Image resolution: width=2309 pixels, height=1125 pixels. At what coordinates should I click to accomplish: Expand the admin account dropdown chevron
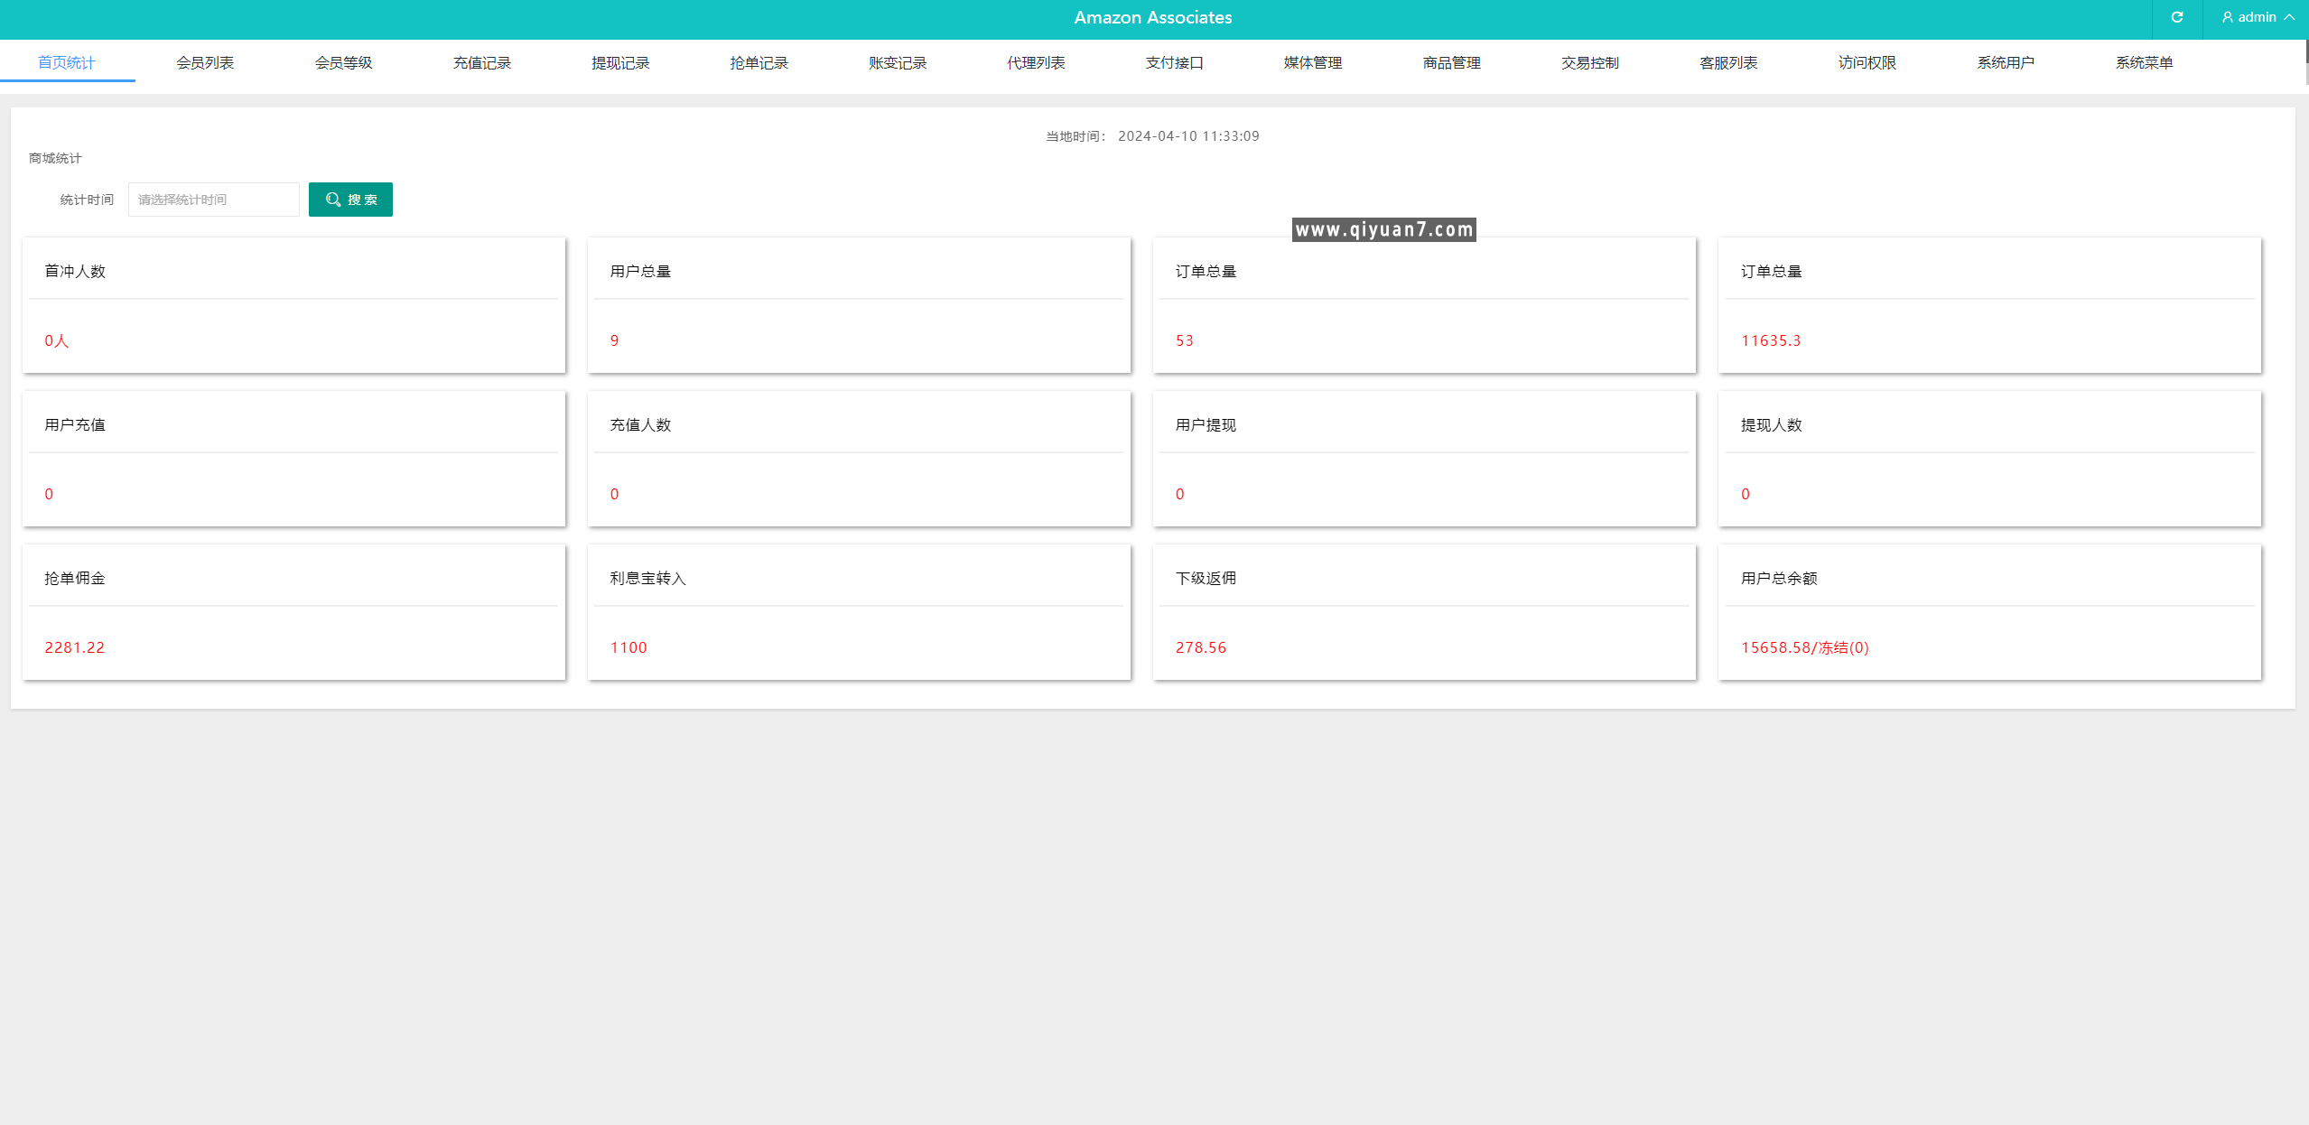pos(2291,17)
